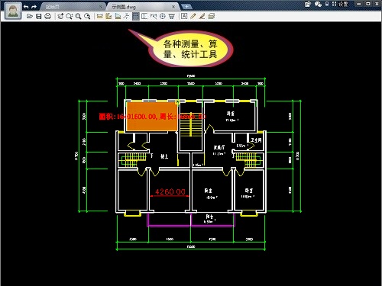Select the bracket-shaped dimension tool icon
The image size is (382, 286).
point(144,16)
